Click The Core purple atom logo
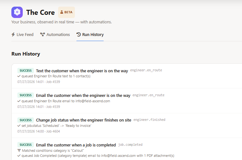Viewport: 242px width, 160px height. [17, 12]
